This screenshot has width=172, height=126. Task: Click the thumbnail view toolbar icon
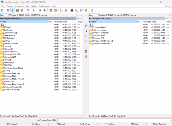click(17, 10)
